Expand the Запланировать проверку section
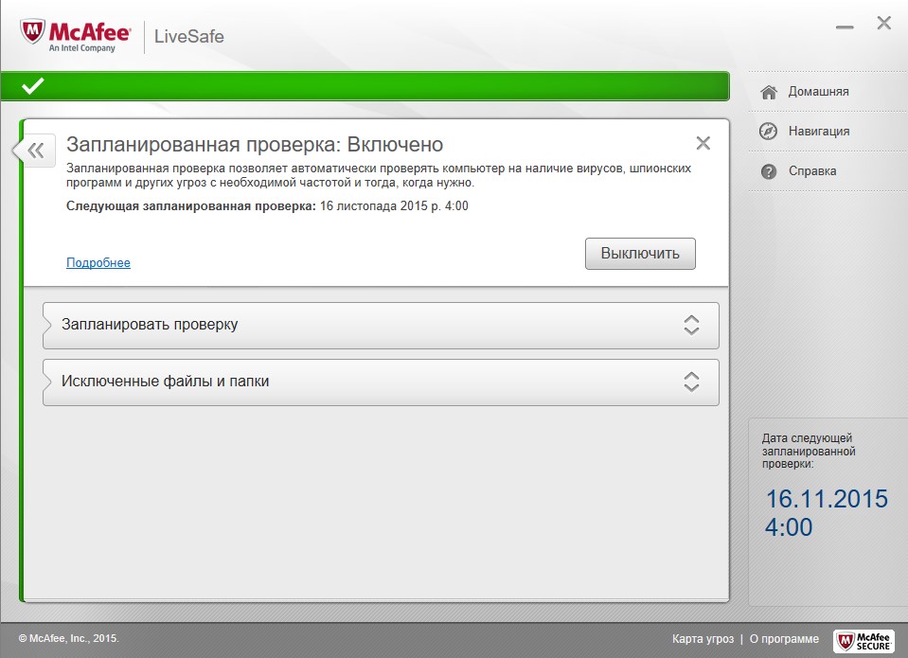Viewport: 908px width, 658px height. [381, 326]
